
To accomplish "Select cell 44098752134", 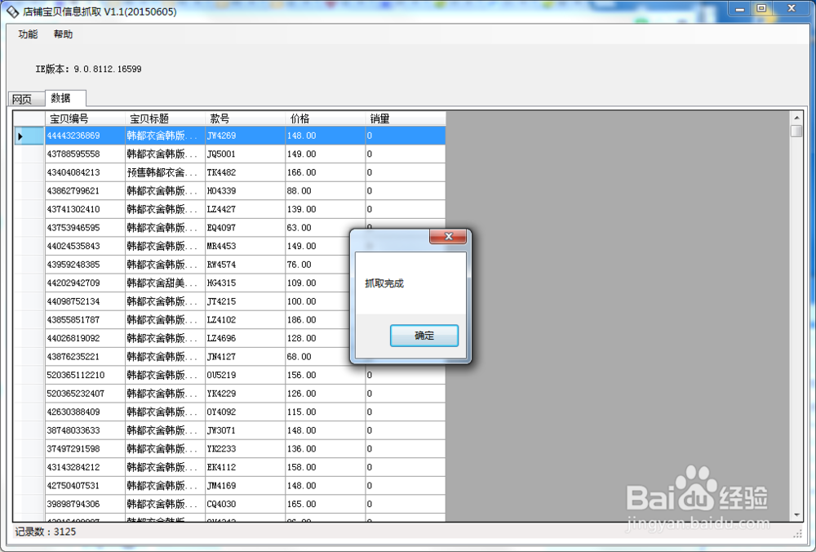I will click(x=85, y=301).
